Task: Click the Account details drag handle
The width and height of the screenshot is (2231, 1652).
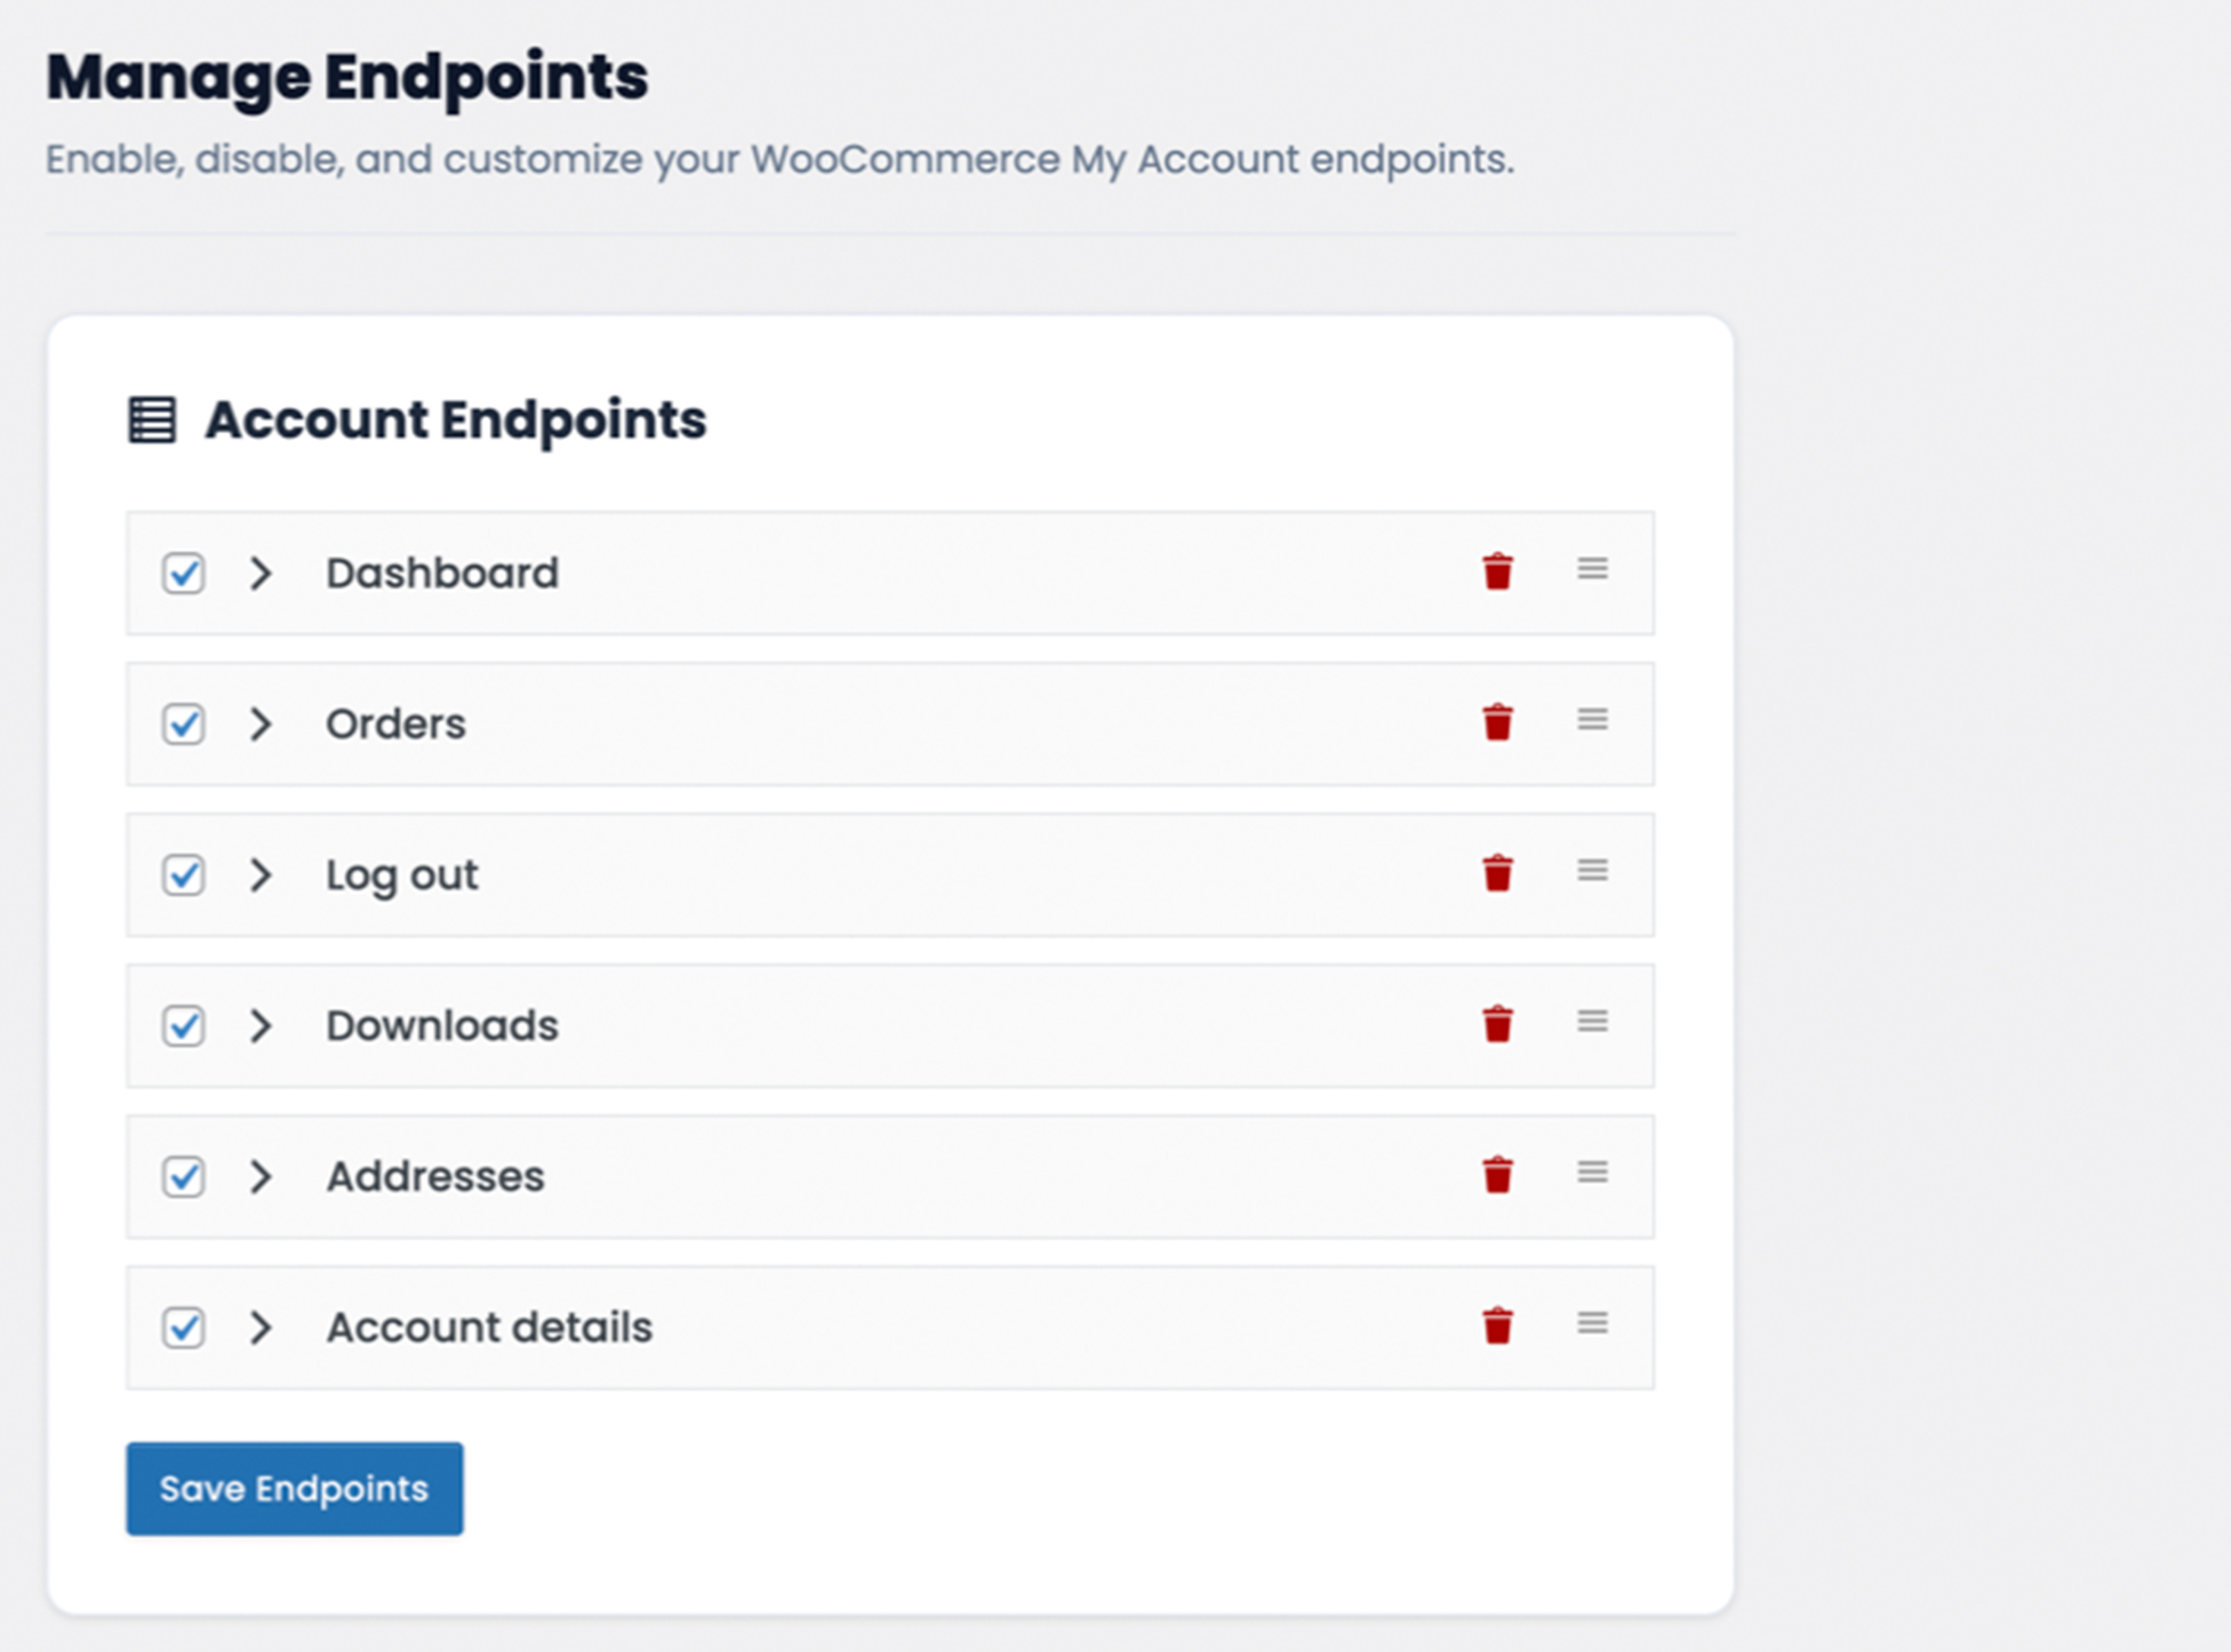Action: pos(1592,1324)
